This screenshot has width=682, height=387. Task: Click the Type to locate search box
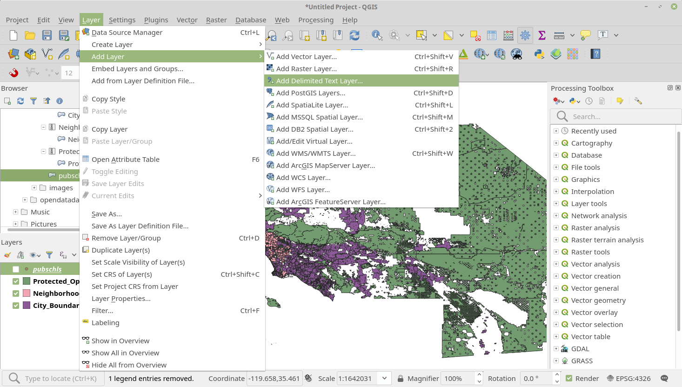point(53,379)
